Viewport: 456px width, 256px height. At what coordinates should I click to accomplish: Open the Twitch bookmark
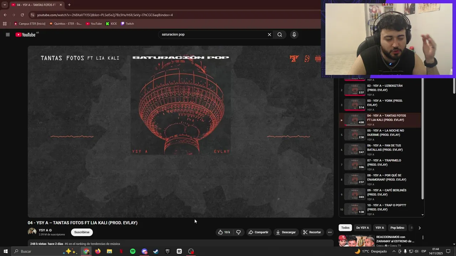point(128,24)
